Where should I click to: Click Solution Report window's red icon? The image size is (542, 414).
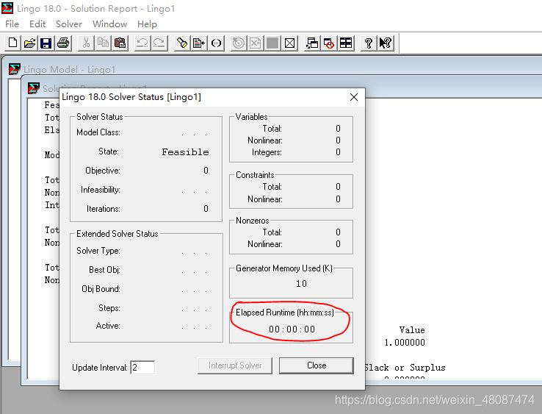34,88
